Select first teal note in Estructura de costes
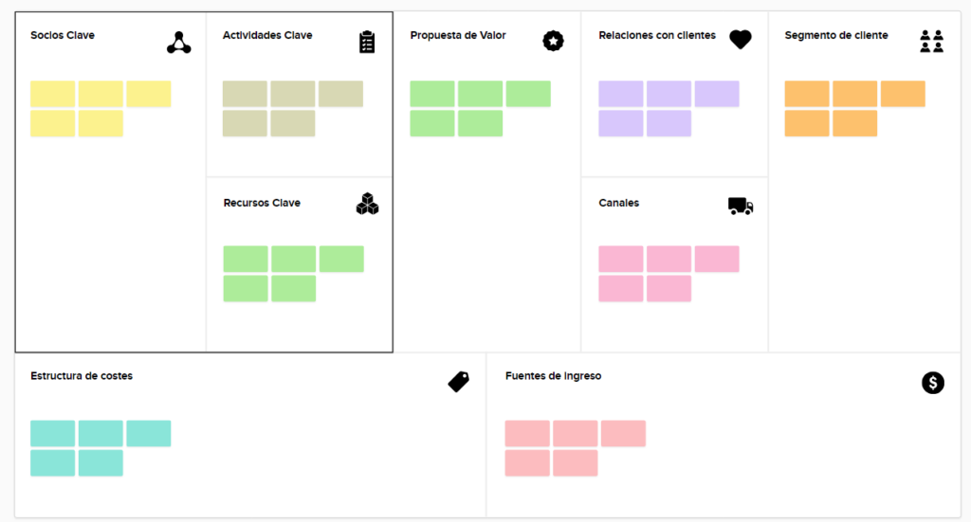 [x=52, y=433]
